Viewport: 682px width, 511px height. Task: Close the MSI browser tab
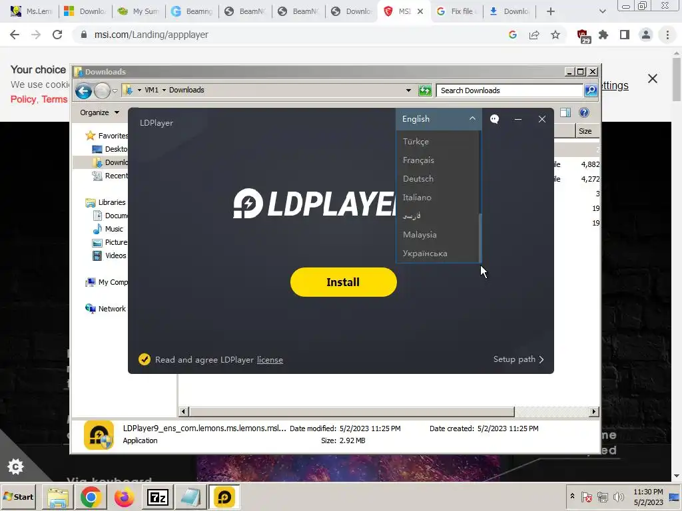(420, 11)
